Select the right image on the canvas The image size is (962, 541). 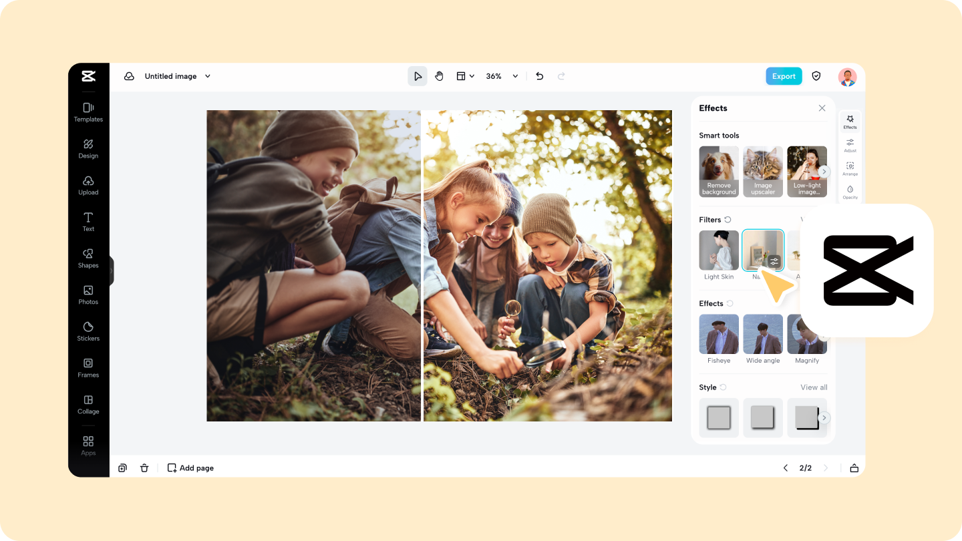[x=548, y=266]
